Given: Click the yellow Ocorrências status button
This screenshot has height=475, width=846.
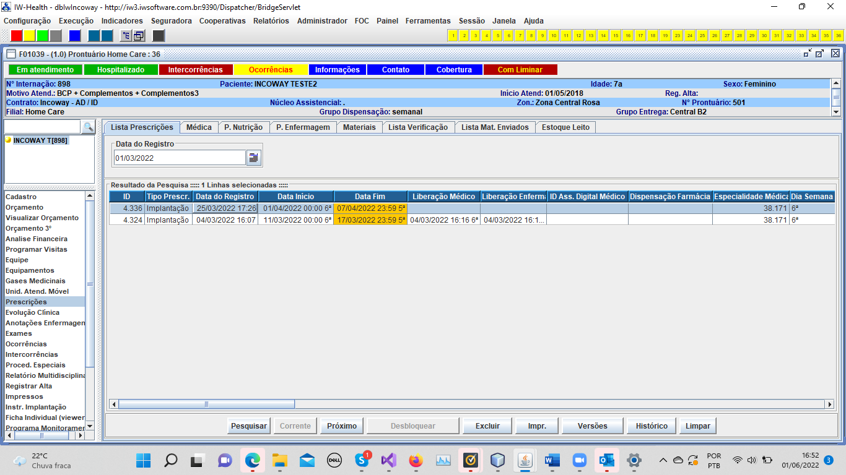Looking at the screenshot, I should [271, 70].
